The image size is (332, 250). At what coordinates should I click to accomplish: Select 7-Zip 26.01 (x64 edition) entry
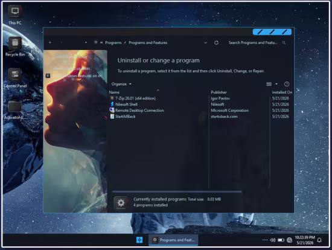(x=135, y=98)
